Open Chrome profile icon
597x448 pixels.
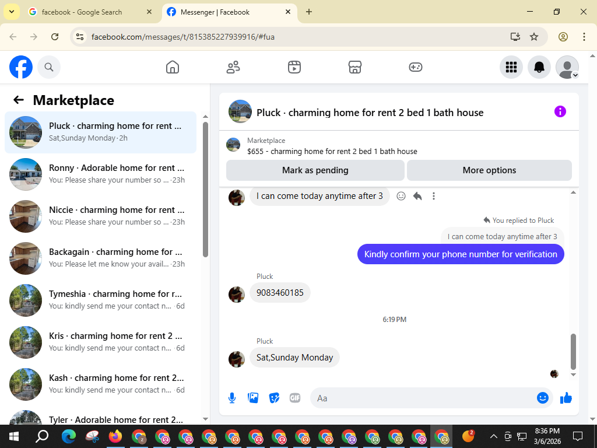[x=563, y=37]
